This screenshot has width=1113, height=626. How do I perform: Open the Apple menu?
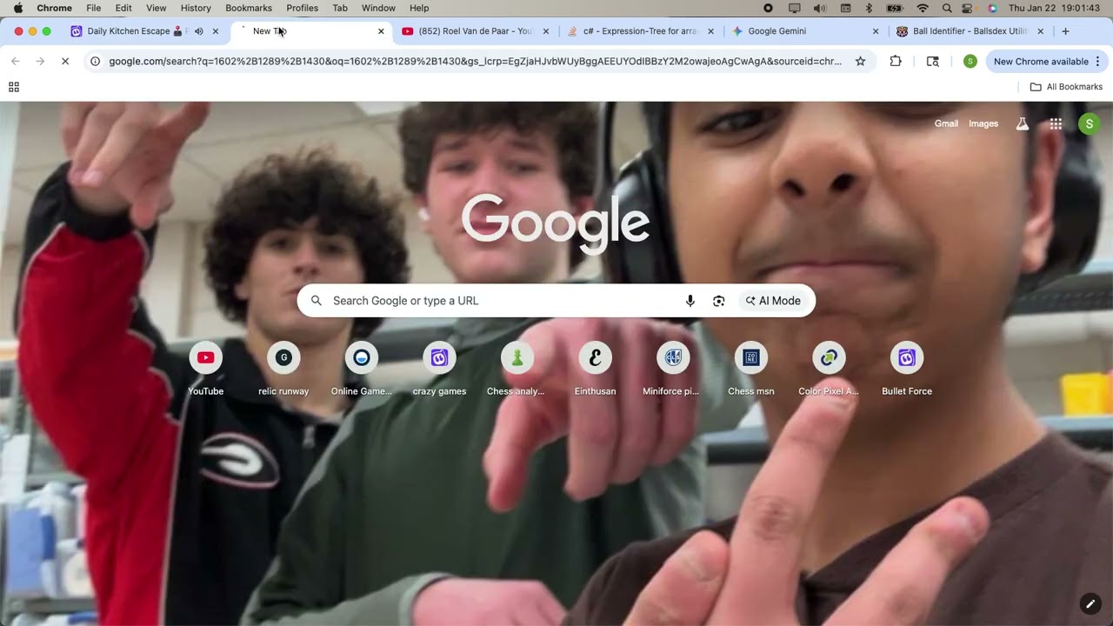(17, 8)
